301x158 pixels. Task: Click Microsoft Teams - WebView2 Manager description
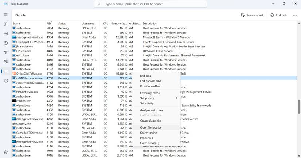pos(167,37)
